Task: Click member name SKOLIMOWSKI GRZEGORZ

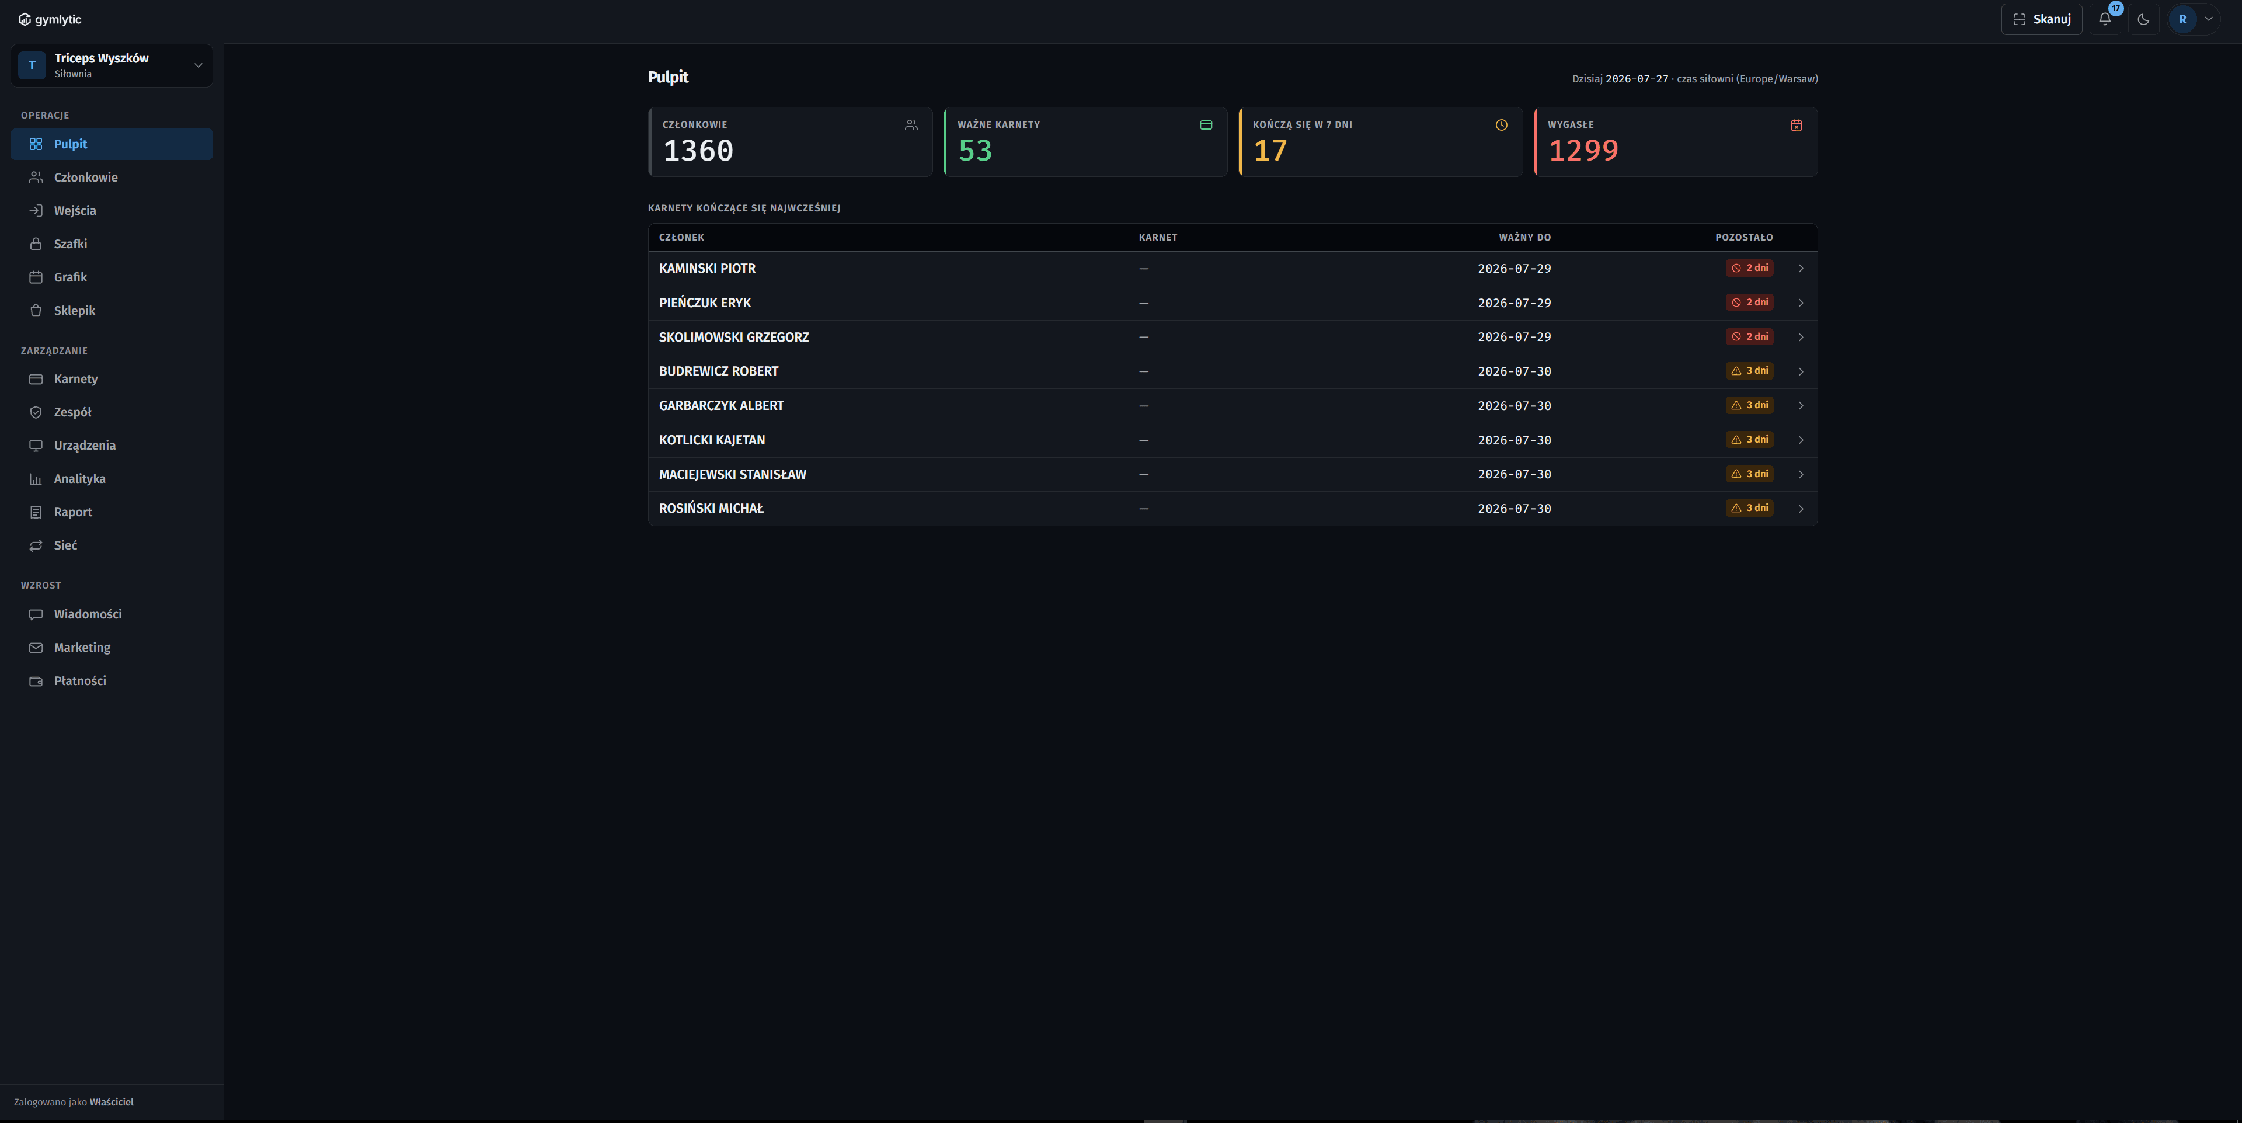Action: pos(734,338)
